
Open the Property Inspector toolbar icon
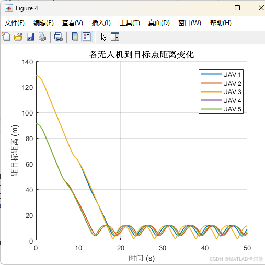point(115,37)
